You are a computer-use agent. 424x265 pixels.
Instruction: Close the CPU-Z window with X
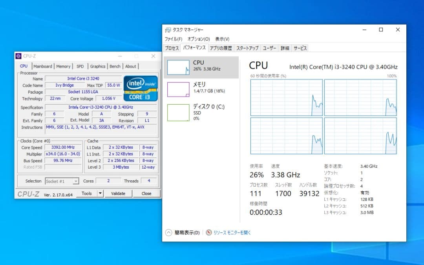point(154,56)
